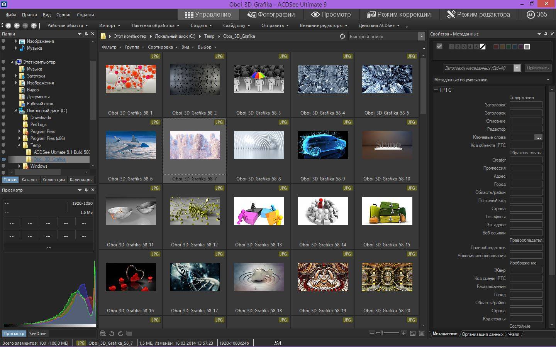
Task: Click the SA icon in status bar
Action: [x=278, y=343]
